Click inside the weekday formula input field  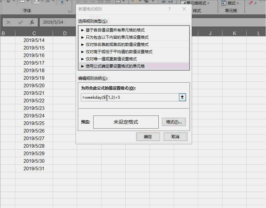coord(130,97)
